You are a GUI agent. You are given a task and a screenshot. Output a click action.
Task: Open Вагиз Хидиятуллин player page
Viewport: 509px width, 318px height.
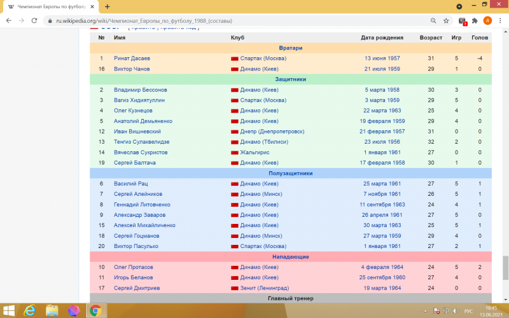[139, 100]
